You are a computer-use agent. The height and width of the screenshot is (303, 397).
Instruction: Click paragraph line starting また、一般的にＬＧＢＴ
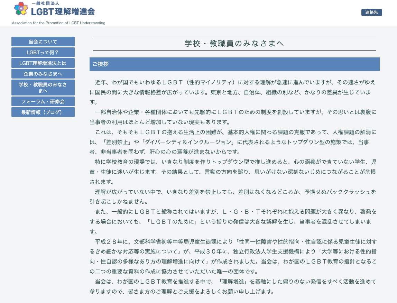click(x=236, y=212)
